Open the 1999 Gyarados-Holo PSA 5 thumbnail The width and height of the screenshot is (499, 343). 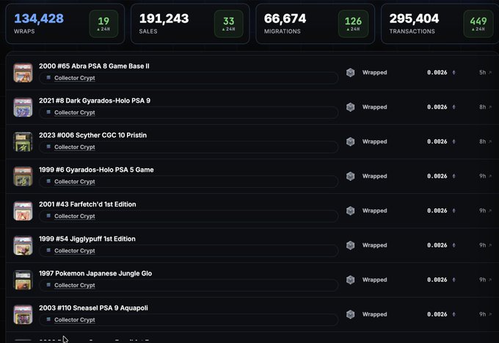23,176
